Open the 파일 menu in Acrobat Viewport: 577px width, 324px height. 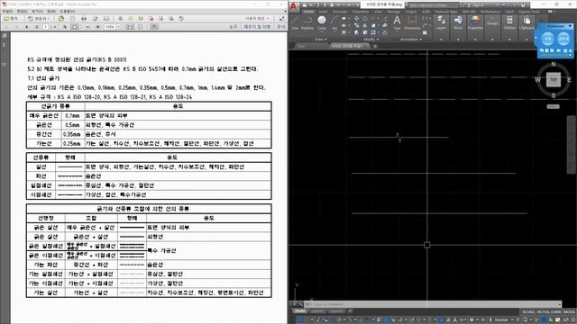[7, 12]
